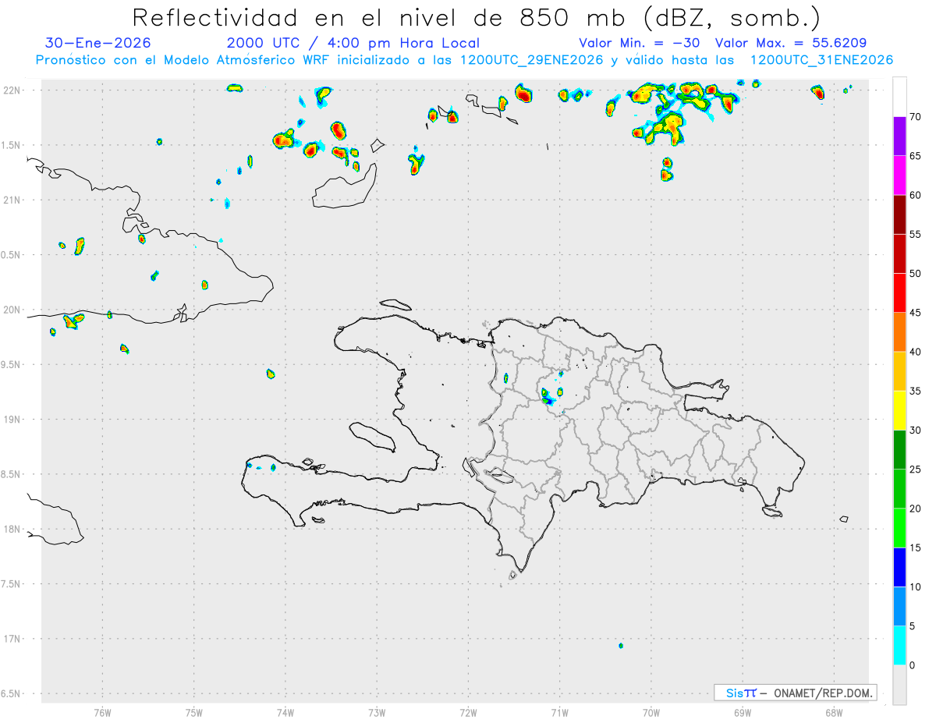Click the '19N' latitude label
The image size is (936, 723).
(x=11, y=420)
